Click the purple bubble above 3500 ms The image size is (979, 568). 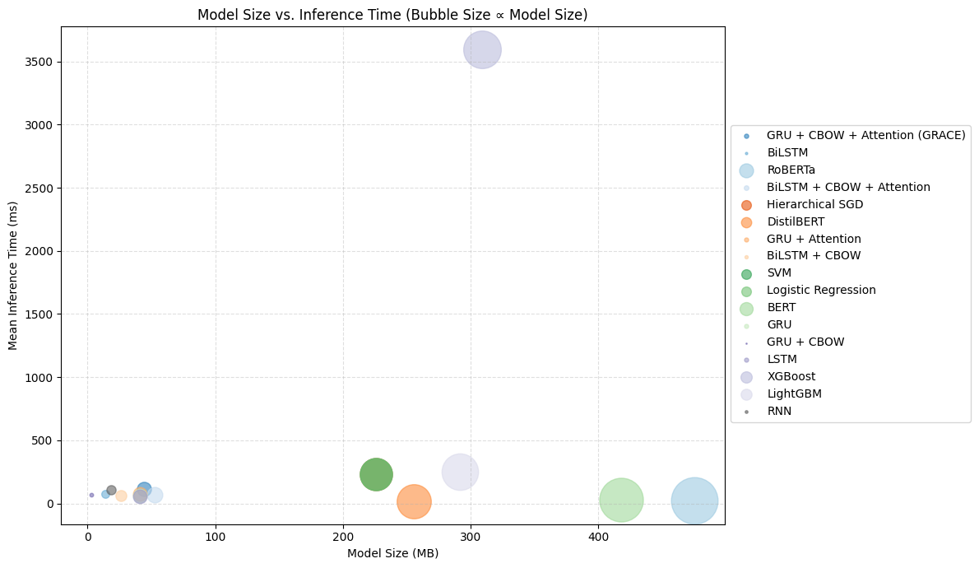(x=482, y=49)
